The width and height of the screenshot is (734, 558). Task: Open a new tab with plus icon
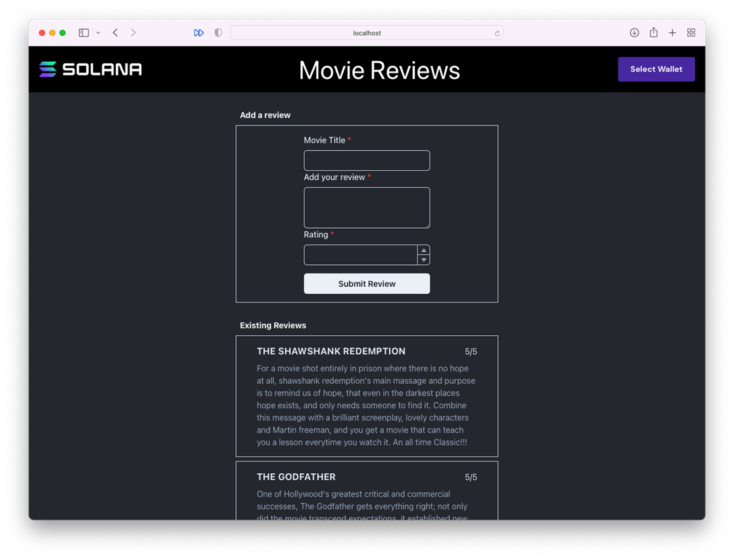672,33
